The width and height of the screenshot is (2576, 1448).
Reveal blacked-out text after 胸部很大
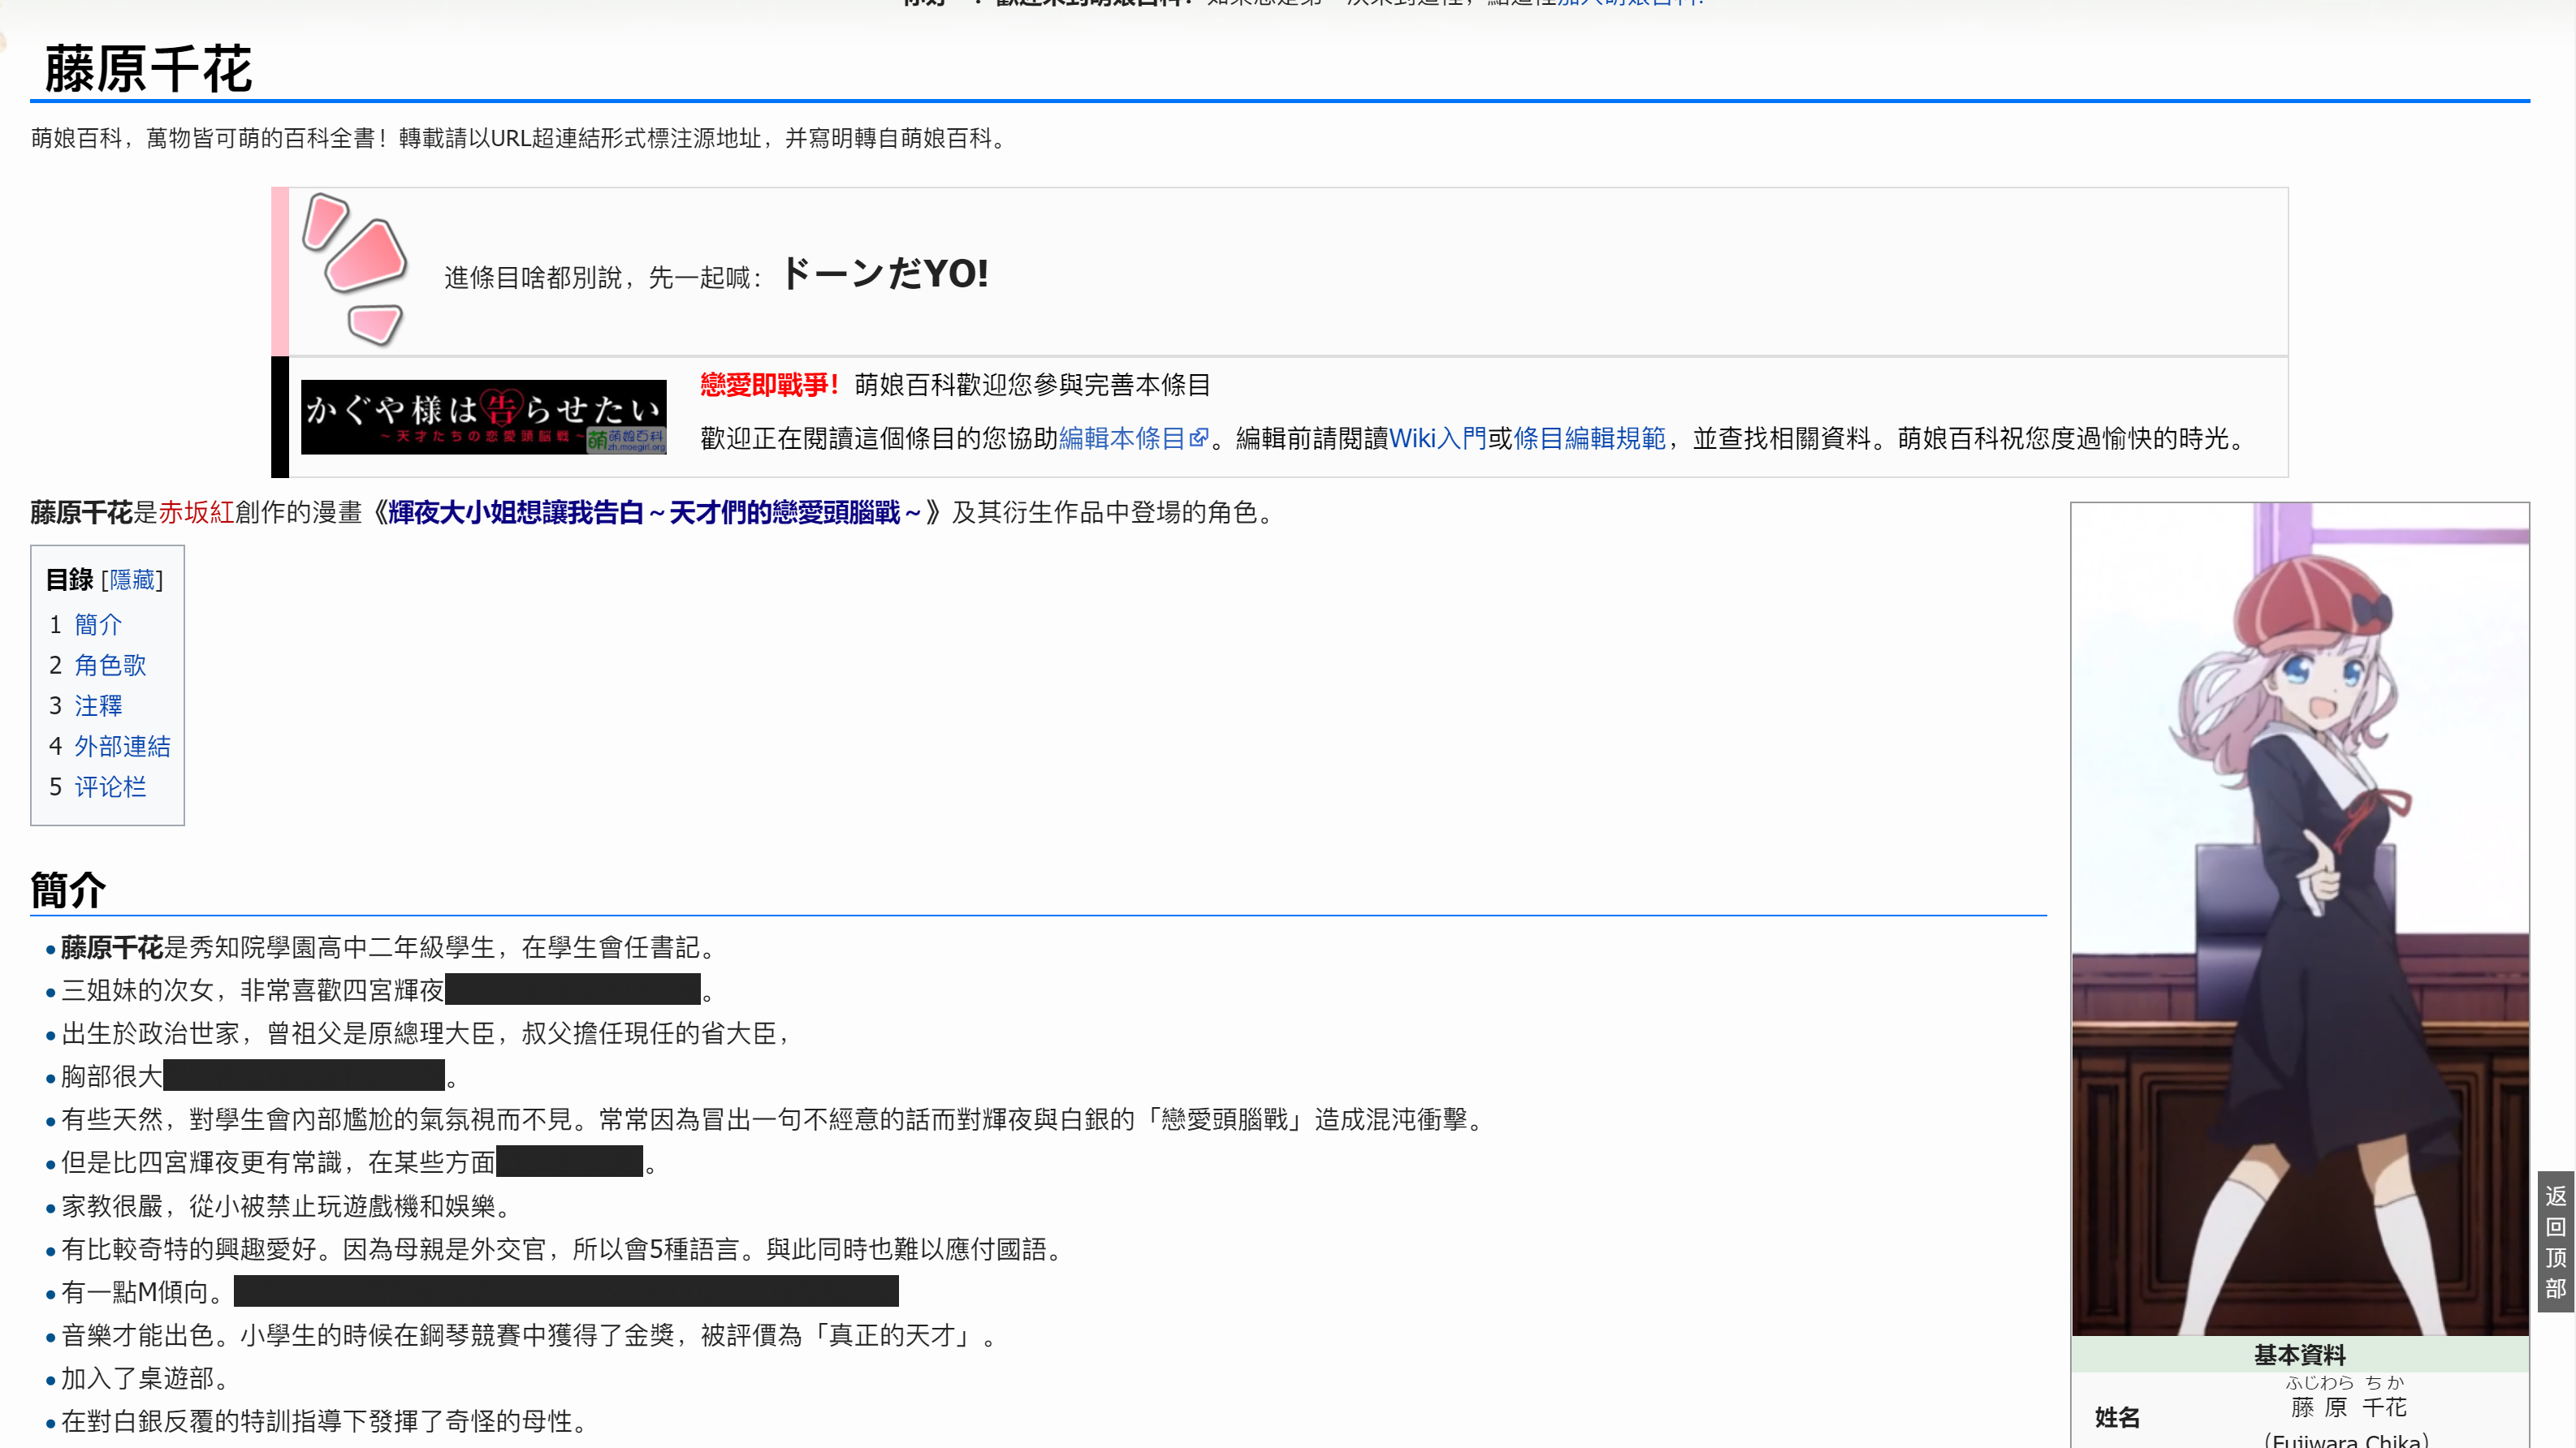click(x=303, y=1075)
